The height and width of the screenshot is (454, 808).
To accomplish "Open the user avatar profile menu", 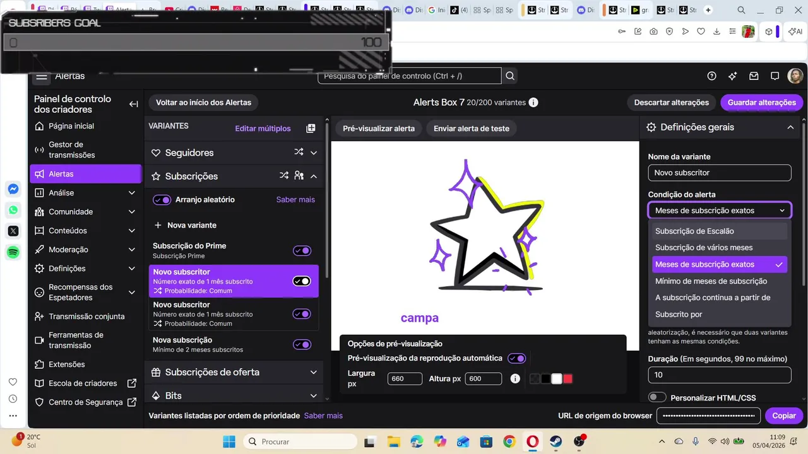I will coord(795,76).
